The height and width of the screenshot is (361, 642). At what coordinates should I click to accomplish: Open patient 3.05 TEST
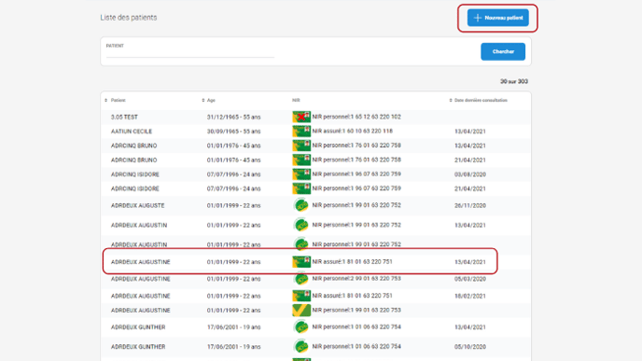[124, 117]
